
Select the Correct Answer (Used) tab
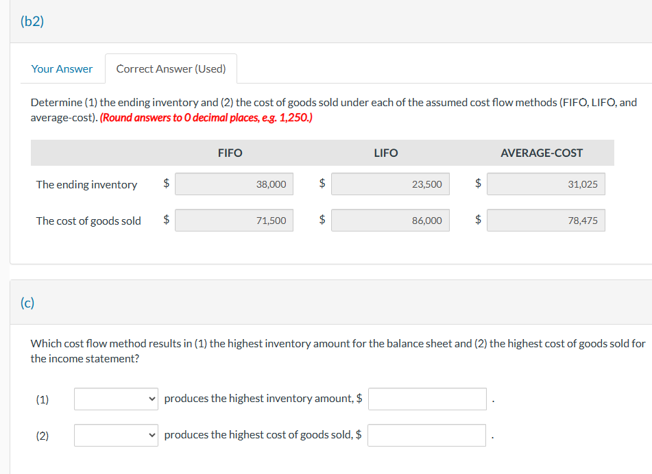click(x=171, y=68)
